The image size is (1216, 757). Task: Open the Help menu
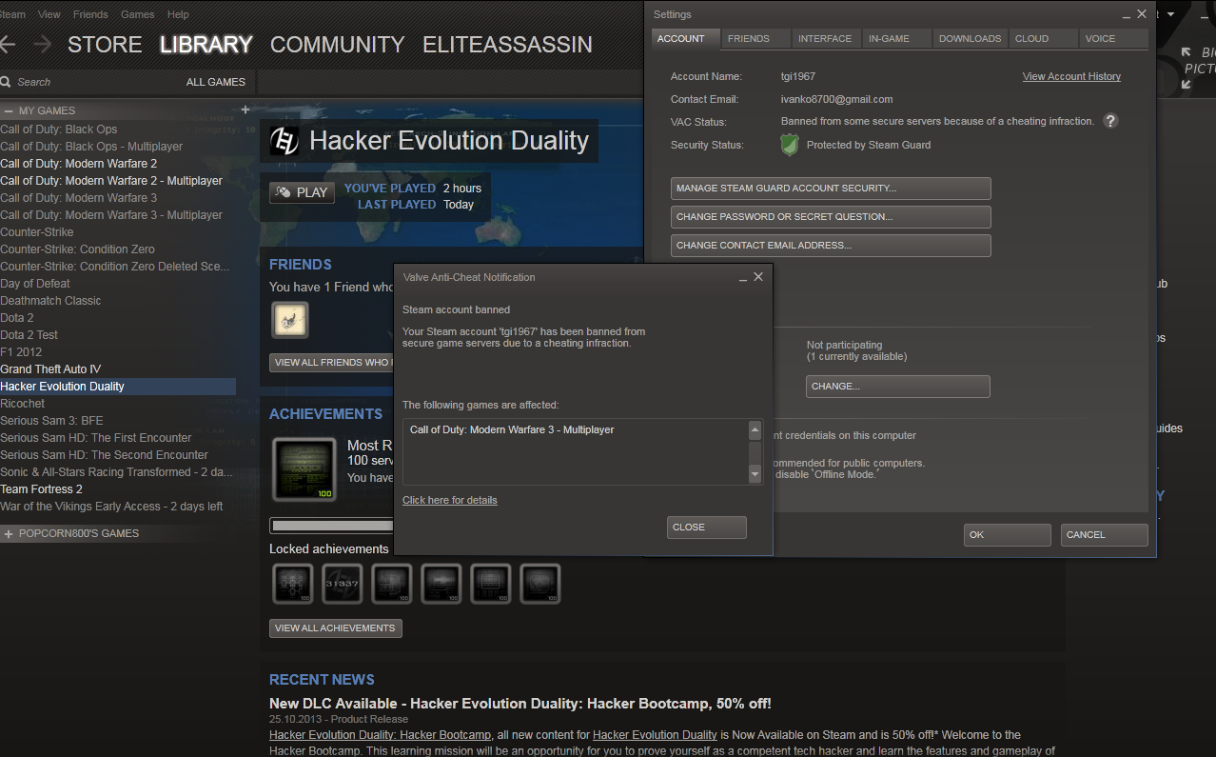(x=178, y=14)
